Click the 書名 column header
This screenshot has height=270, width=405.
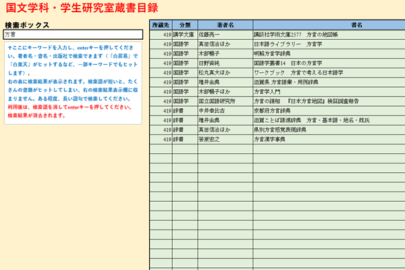click(x=328, y=24)
